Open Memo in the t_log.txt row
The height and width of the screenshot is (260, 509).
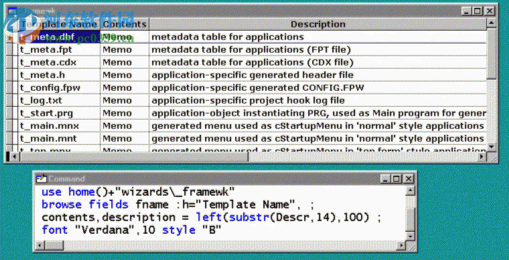point(125,100)
